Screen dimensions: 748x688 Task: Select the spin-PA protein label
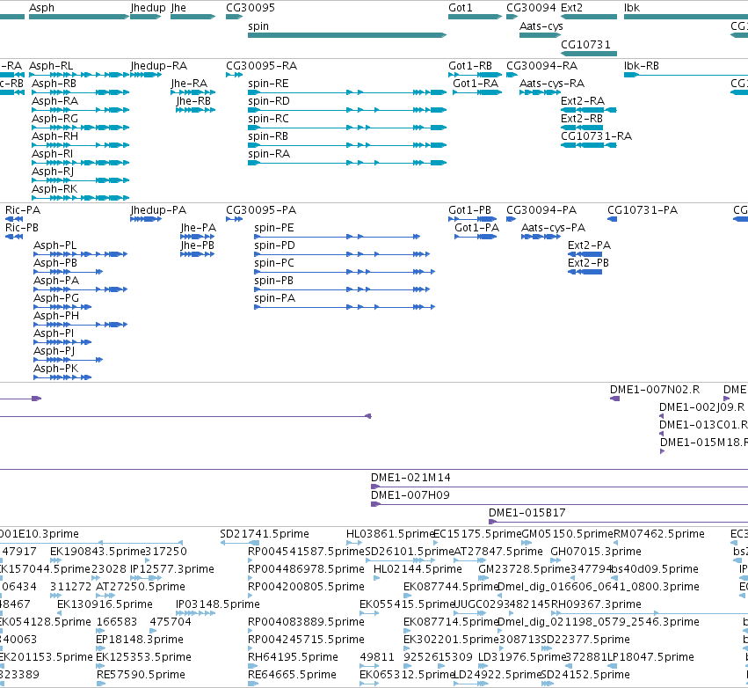click(275, 298)
